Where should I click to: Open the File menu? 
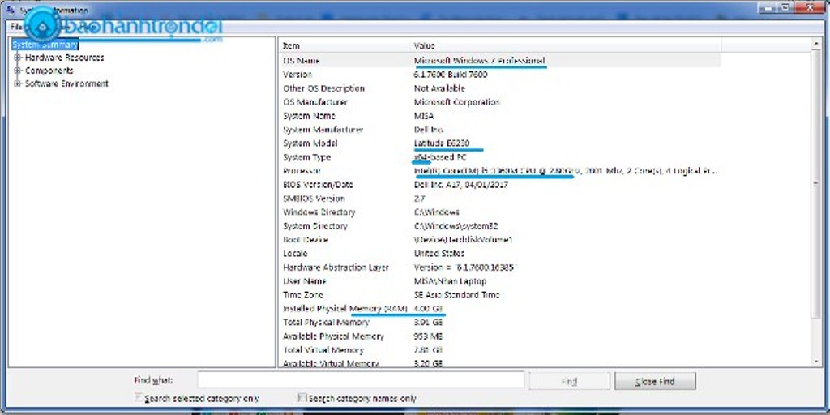coord(16,27)
